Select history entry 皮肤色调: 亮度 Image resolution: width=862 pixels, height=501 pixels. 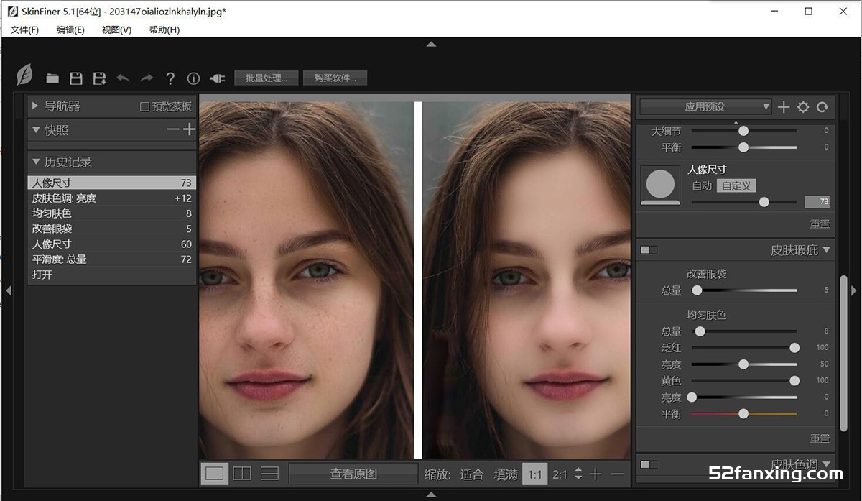click(x=112, y=198)
